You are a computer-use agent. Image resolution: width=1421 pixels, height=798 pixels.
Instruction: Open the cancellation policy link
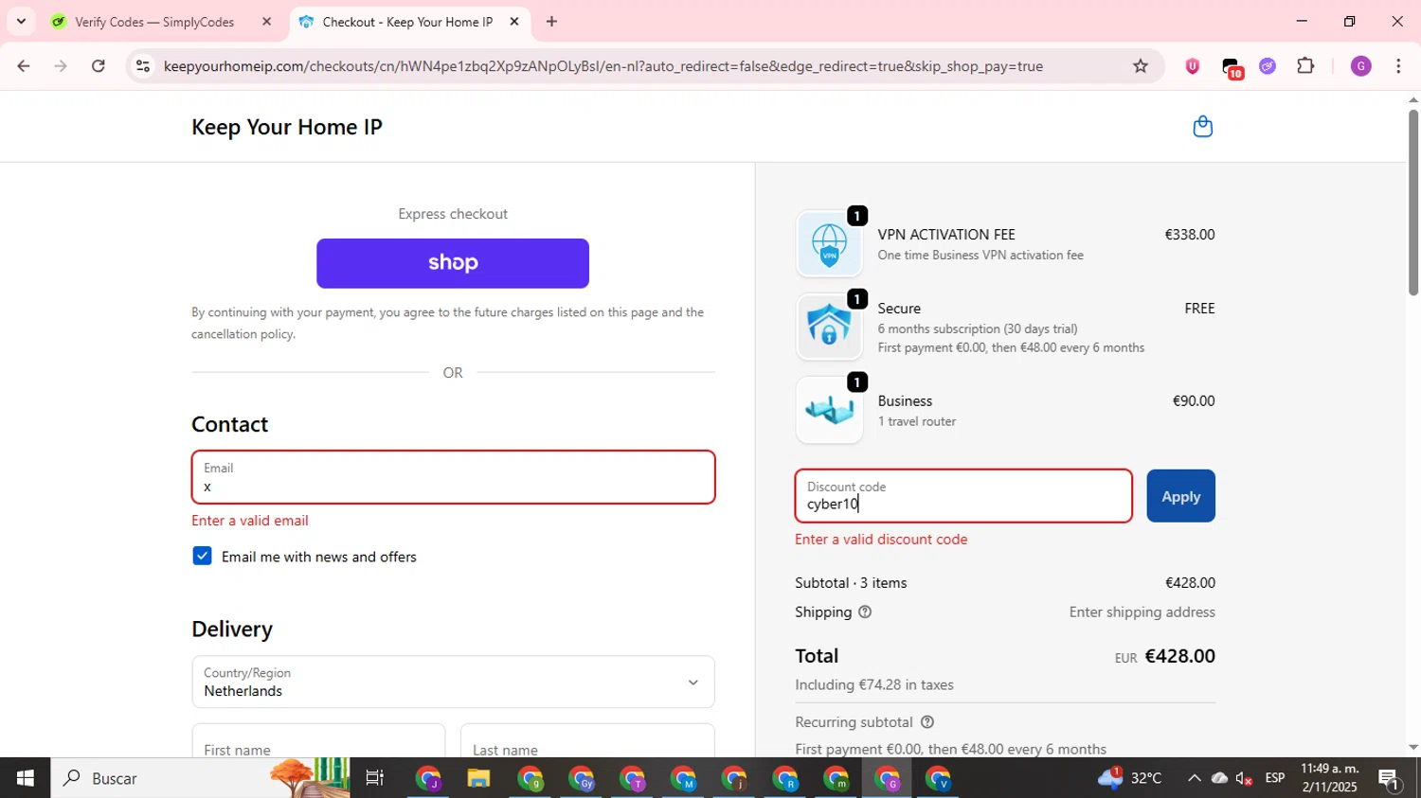(x=243, y=334)
